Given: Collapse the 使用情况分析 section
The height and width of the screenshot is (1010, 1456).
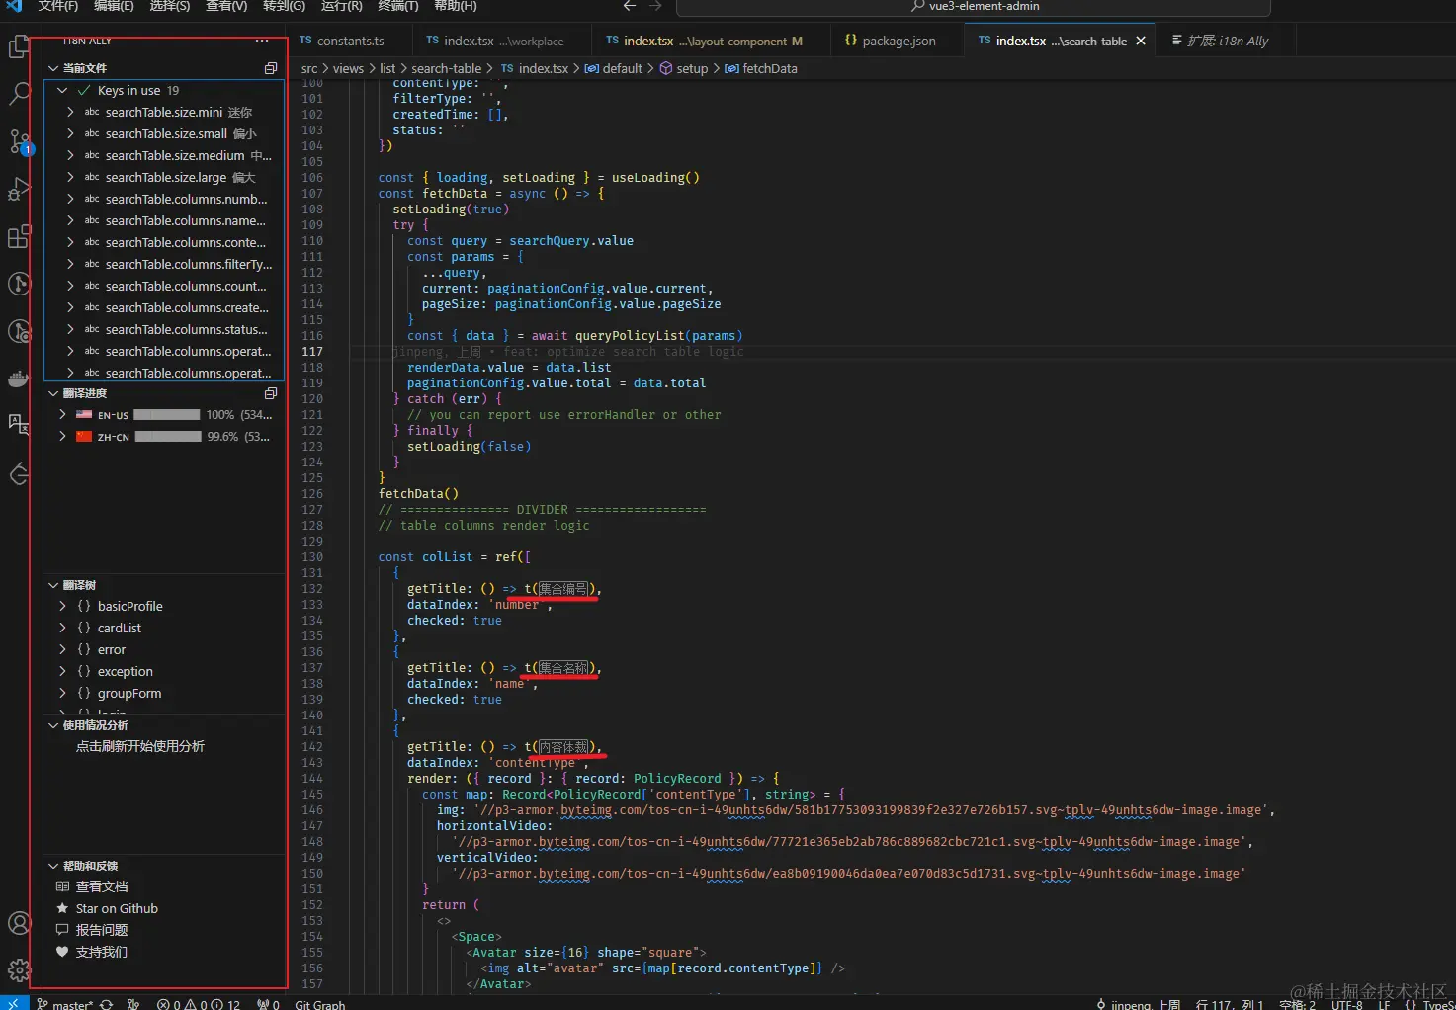Looking at the screenshot, I should coord(53,725).
